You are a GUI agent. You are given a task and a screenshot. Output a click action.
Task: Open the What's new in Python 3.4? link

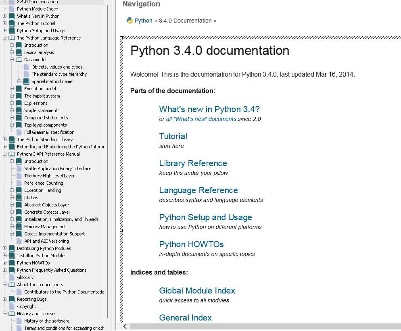tap(209, 109)
